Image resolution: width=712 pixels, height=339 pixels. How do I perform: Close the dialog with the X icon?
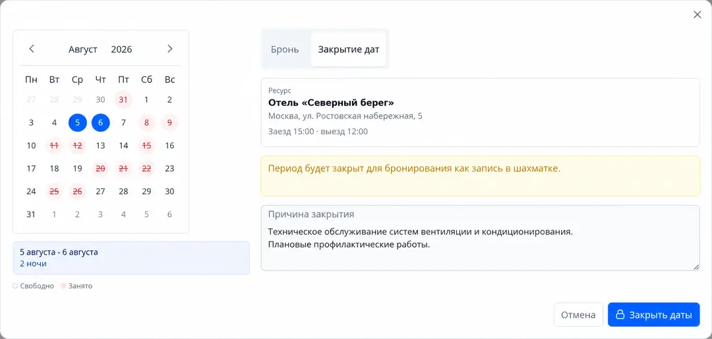697,14
